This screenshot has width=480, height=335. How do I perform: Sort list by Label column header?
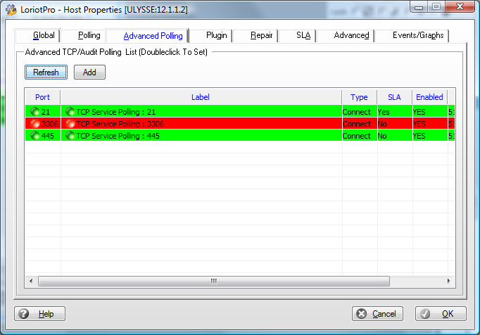tap(201, 97)
